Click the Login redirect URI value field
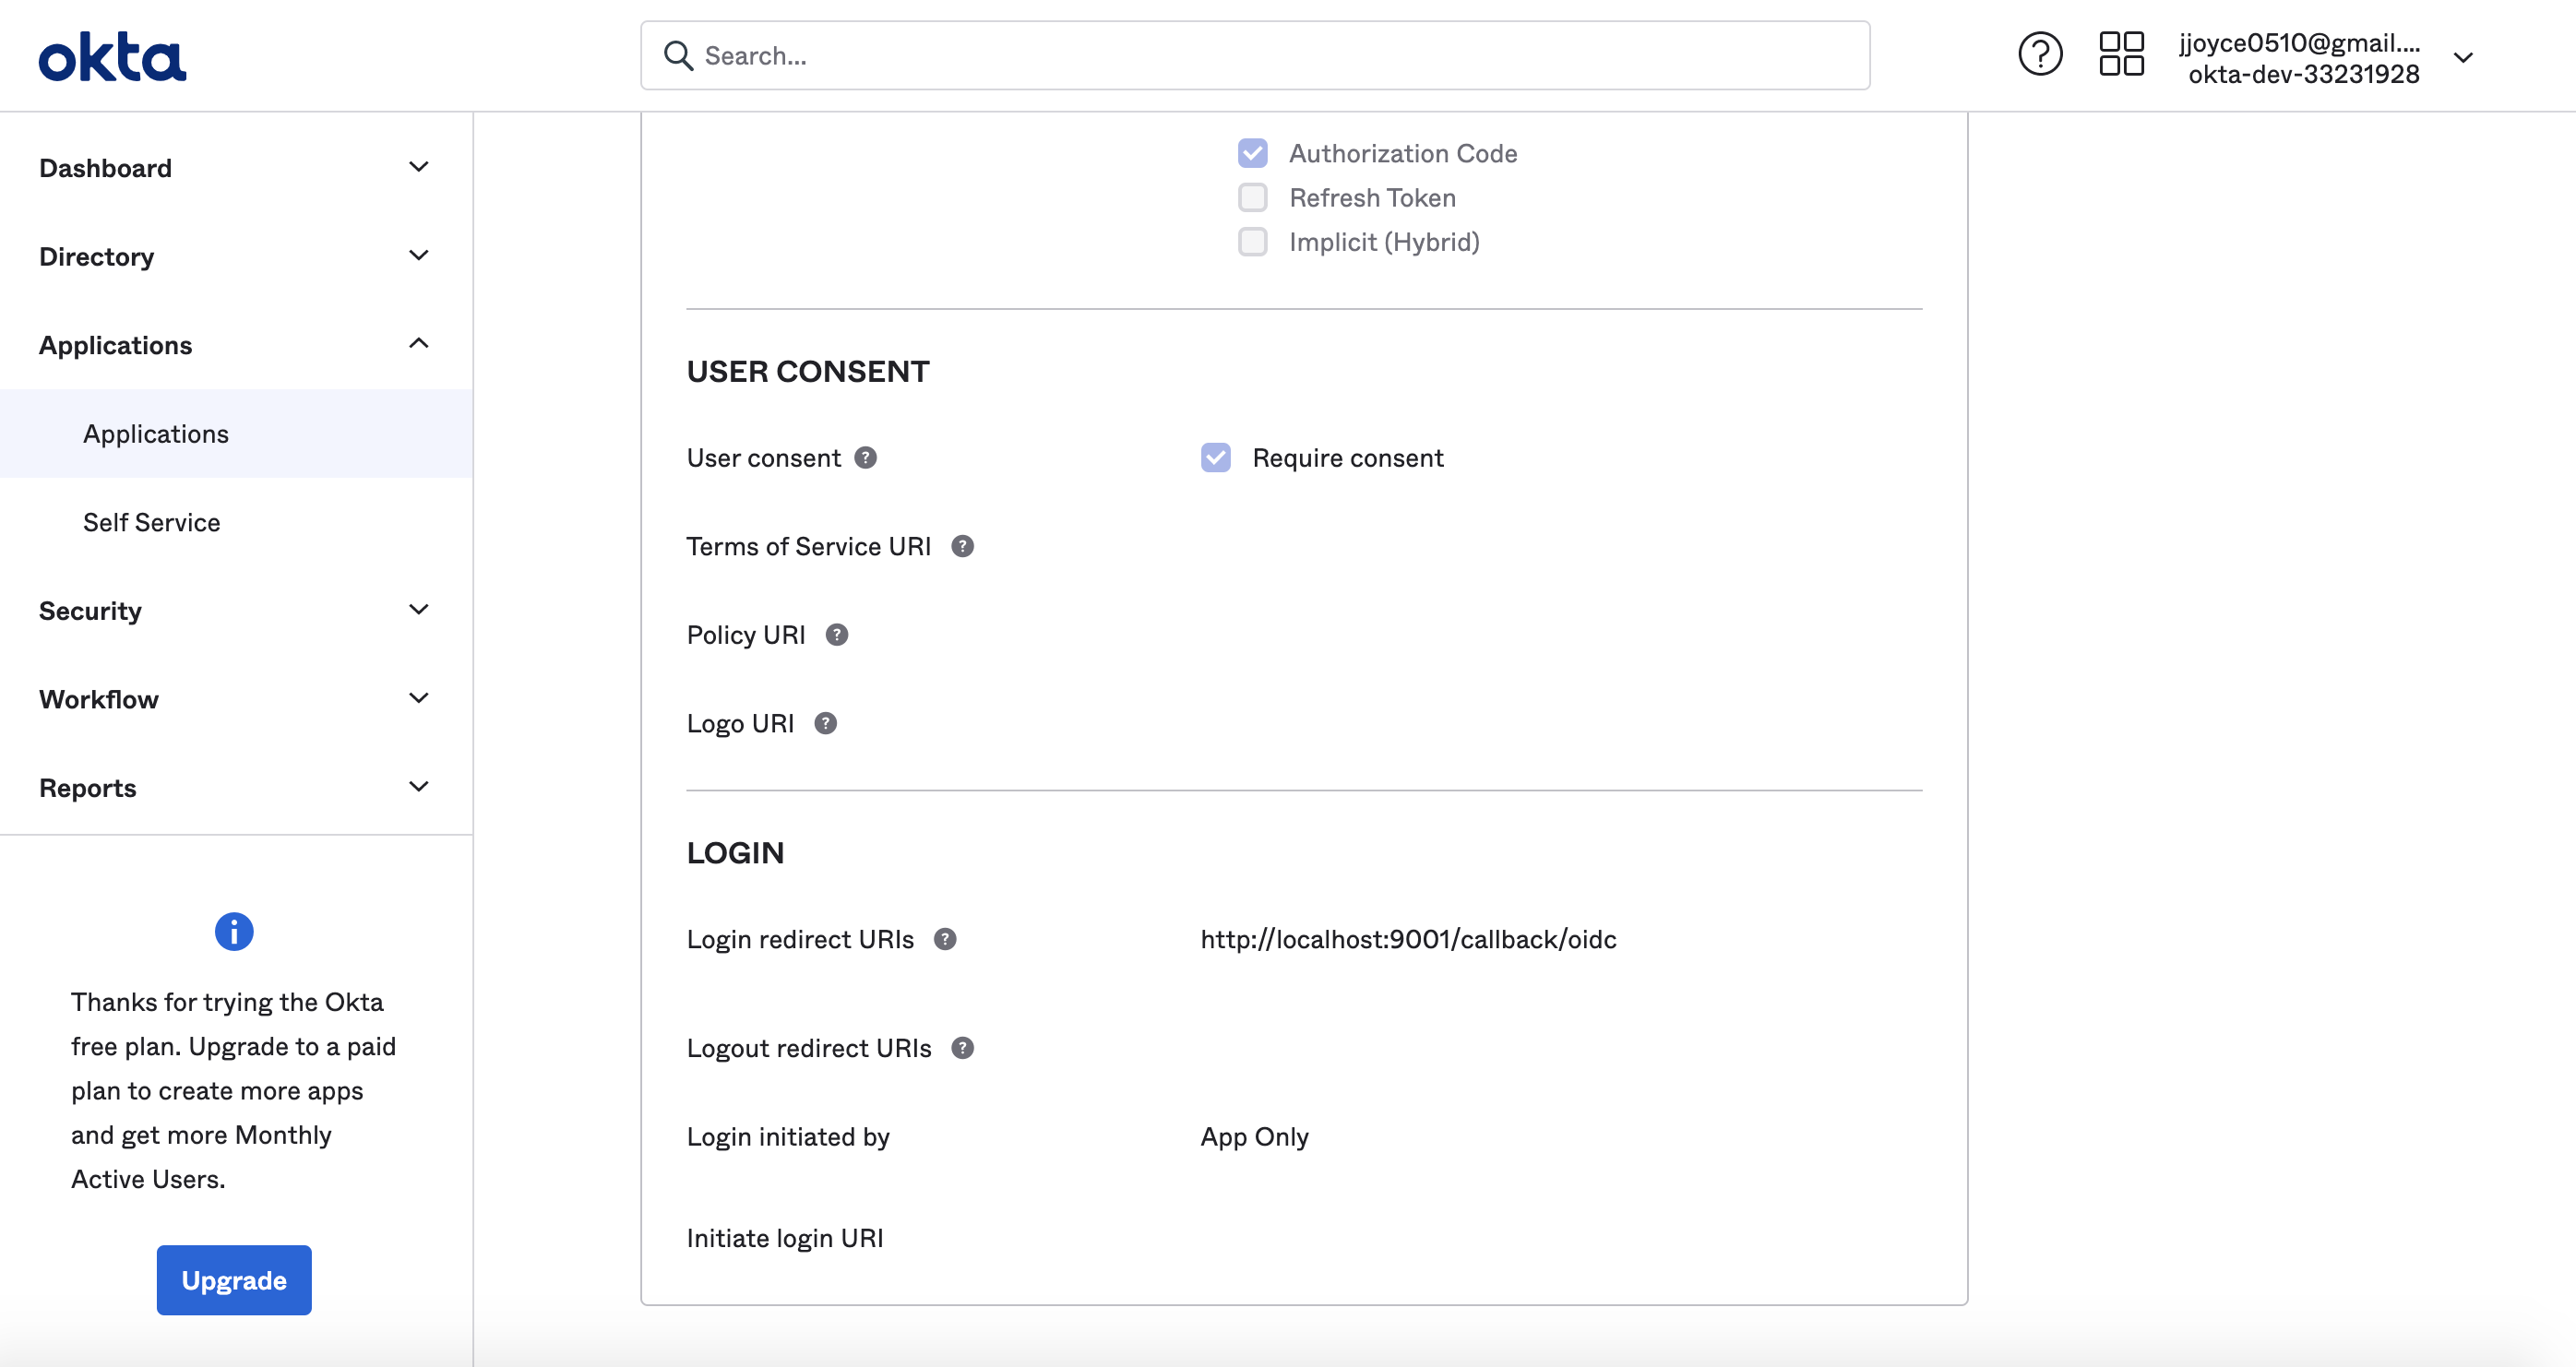This screenshot has width=2576, height=1367. pyautogui.click(x=1407, y=940)
